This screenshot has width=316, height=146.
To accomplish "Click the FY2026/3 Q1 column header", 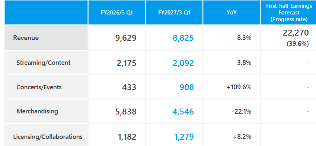I will click(x=117, y=13).
